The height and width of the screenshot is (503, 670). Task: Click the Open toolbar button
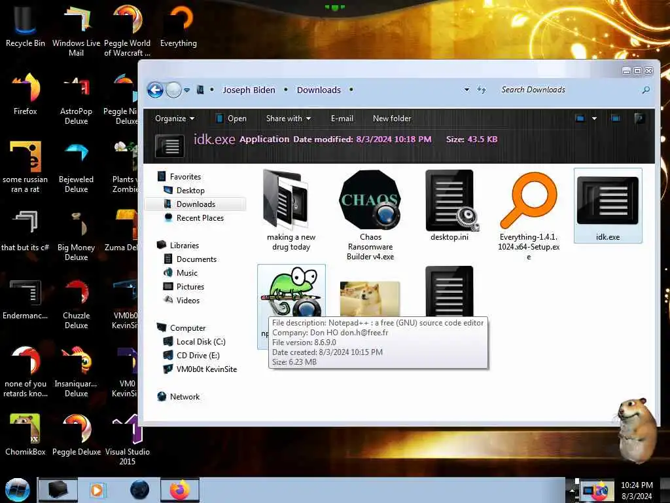pyautogui.click(x=231, y=119)
